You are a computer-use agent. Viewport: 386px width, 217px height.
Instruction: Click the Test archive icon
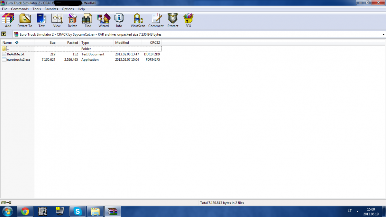41,21
